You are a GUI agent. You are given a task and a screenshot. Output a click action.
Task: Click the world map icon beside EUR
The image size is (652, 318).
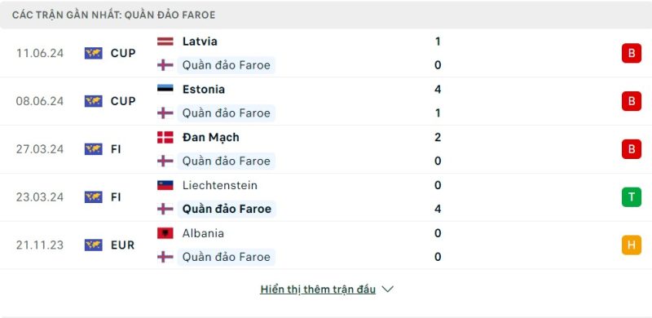pyautogui.click(x=94, y=245)
